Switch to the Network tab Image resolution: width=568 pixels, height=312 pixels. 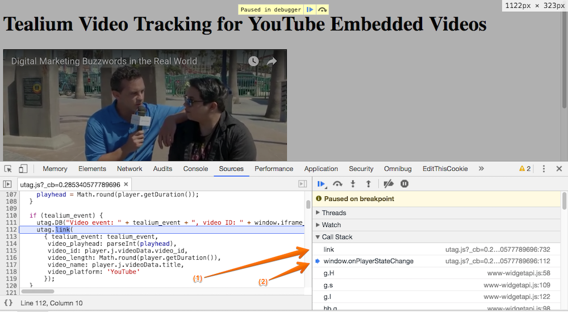coord(130,168)
